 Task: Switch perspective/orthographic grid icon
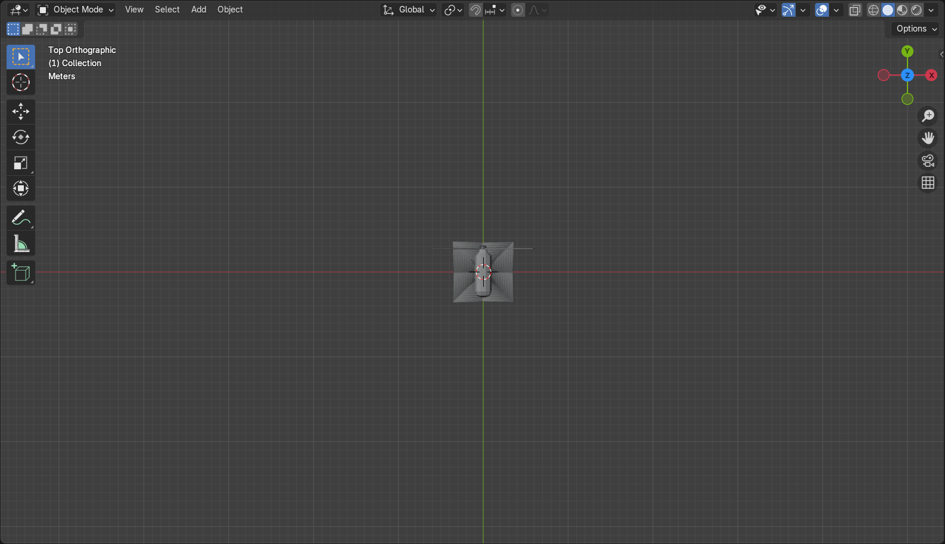pos(928,183)
